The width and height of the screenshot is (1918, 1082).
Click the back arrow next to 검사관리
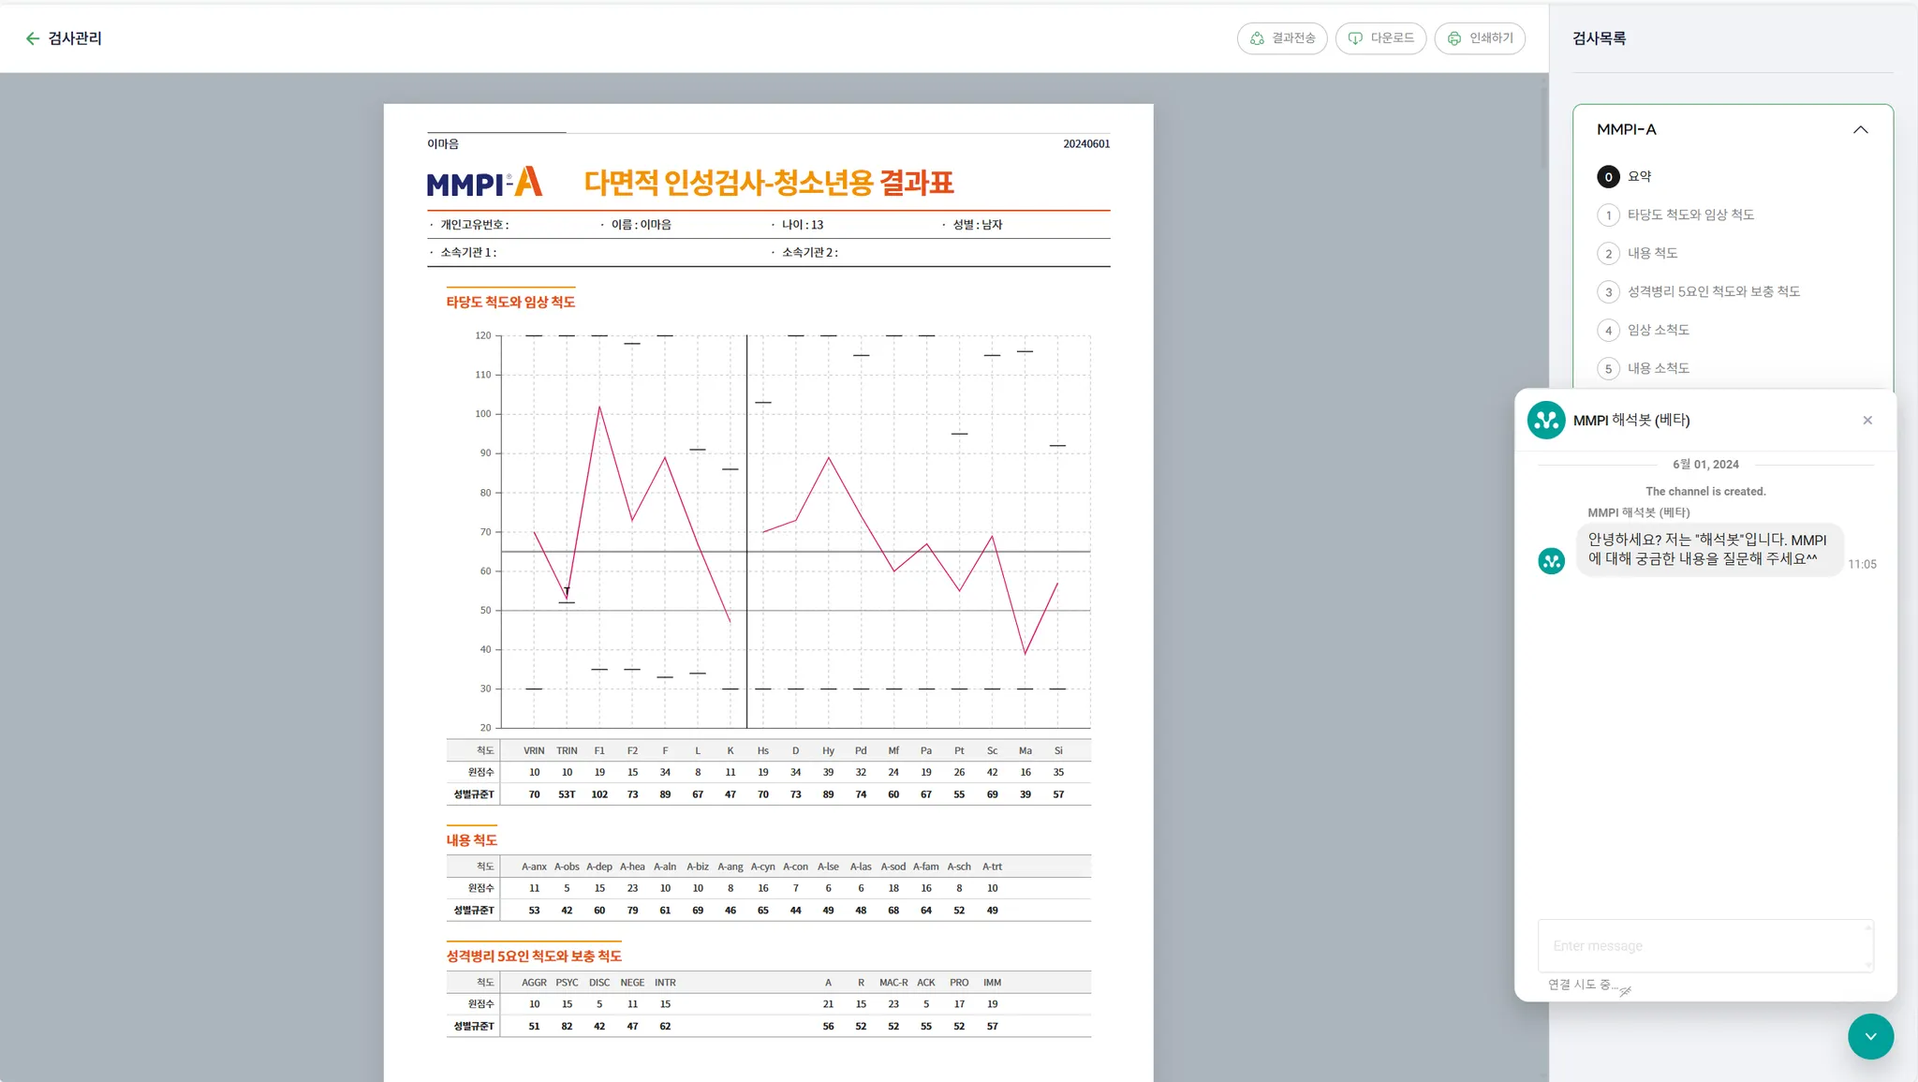[x=32, y=38]
